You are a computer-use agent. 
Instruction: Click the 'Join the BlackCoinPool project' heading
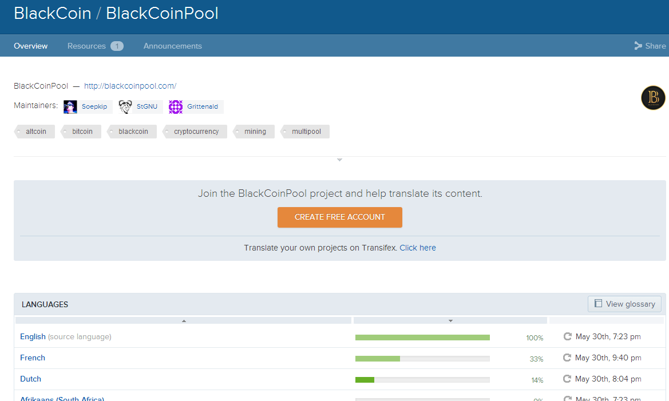(x=340, y=194)
